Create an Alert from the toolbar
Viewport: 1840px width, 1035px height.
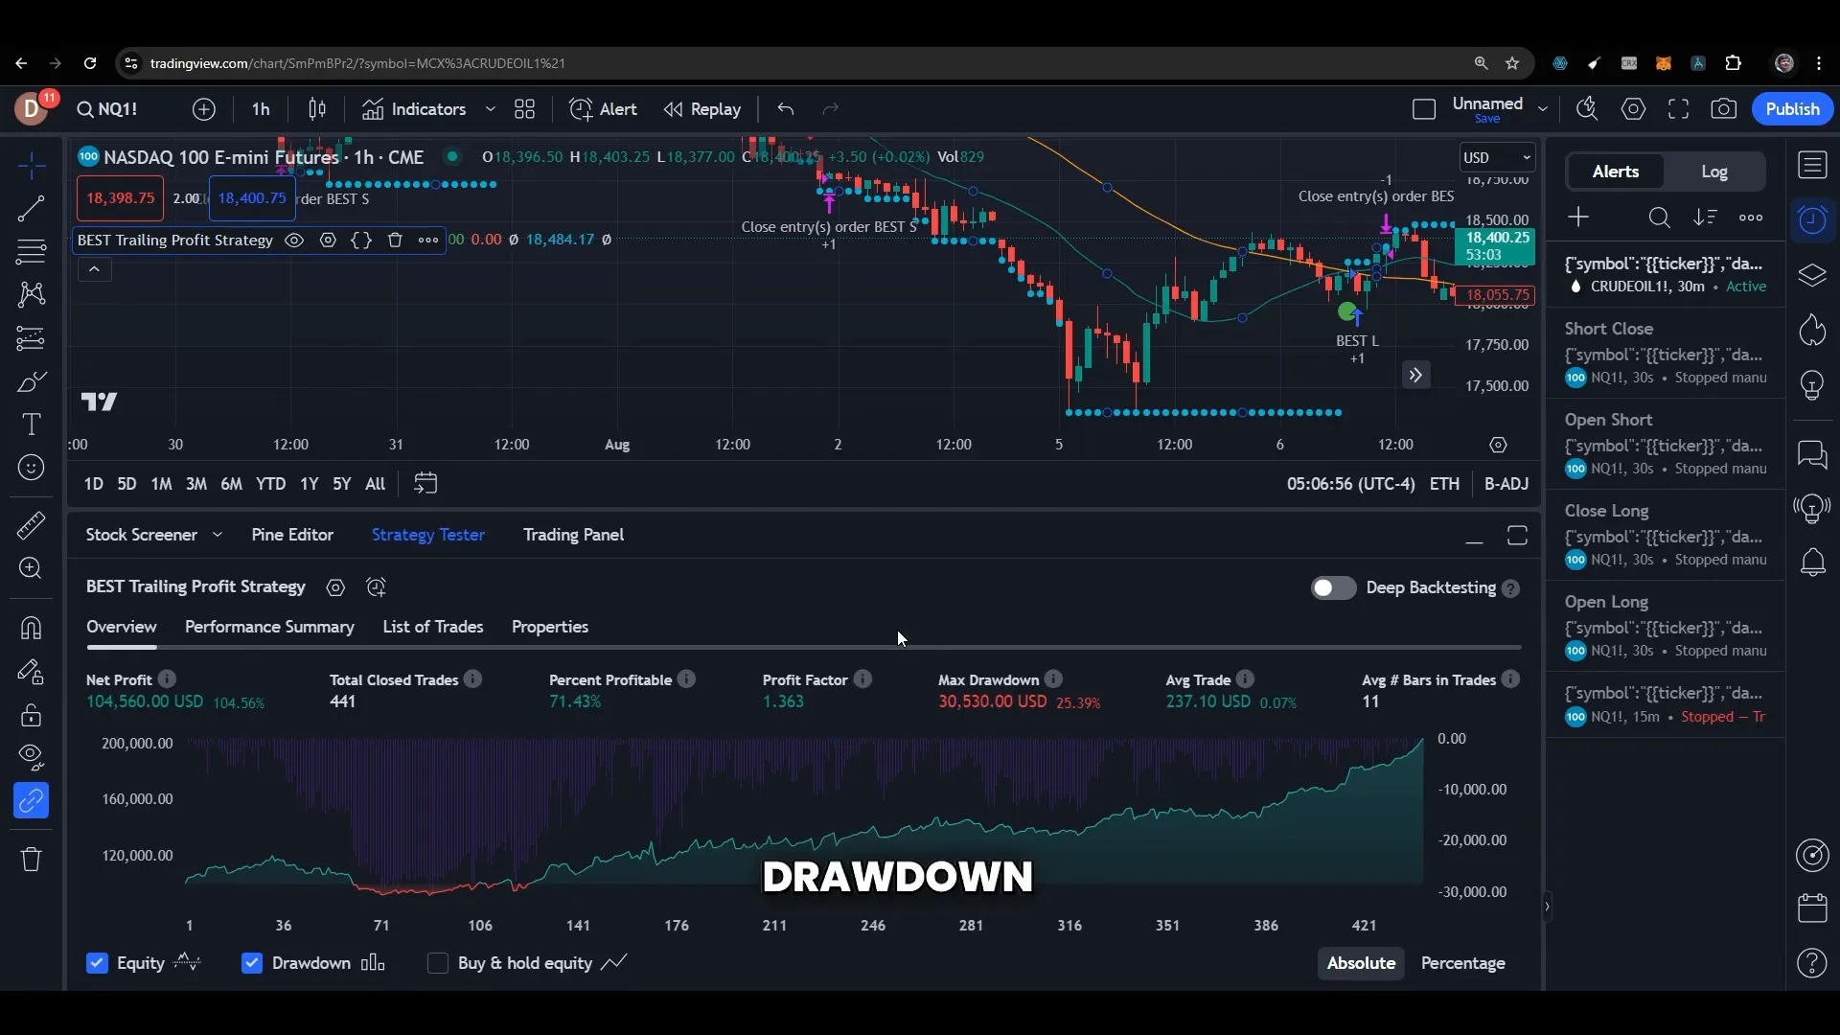[603, 109]
